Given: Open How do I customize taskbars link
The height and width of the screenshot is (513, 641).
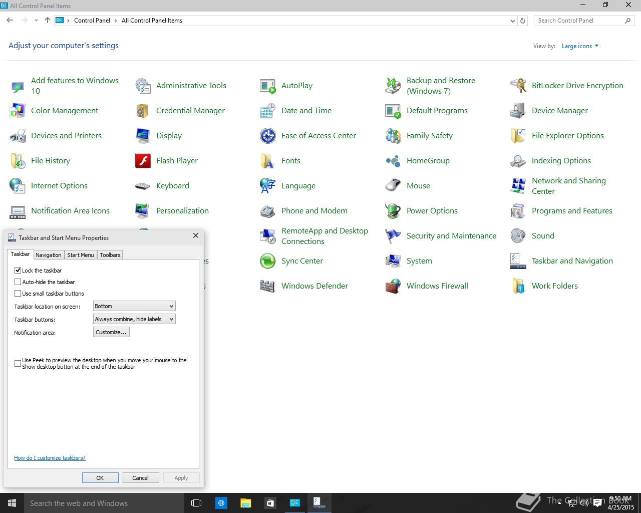Looking at the screenshot, I should coord(50,458).
